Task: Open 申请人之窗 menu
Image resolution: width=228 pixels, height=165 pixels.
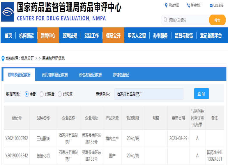Action: (137, 35)
